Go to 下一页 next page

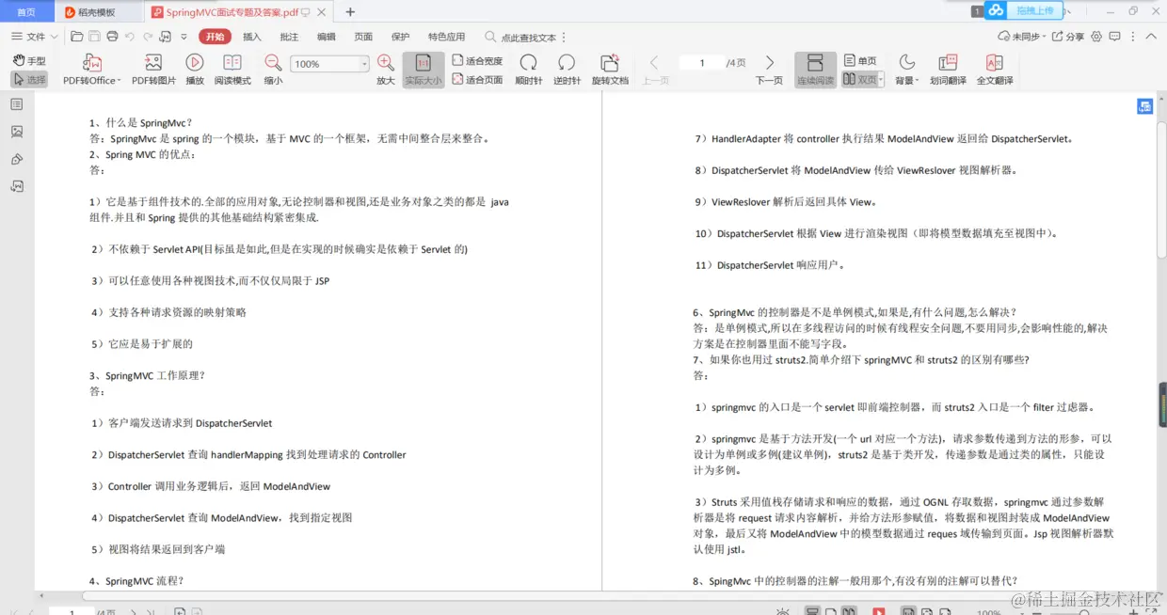(769, 69)
